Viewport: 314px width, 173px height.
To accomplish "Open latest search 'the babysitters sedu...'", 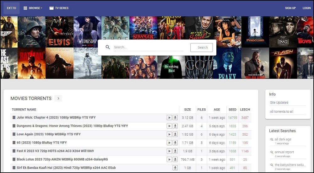I will tap(290, 165).
